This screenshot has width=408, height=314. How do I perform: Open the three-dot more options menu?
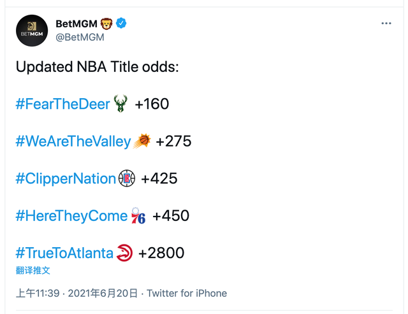pyautogui.click(x=386, y=24)
